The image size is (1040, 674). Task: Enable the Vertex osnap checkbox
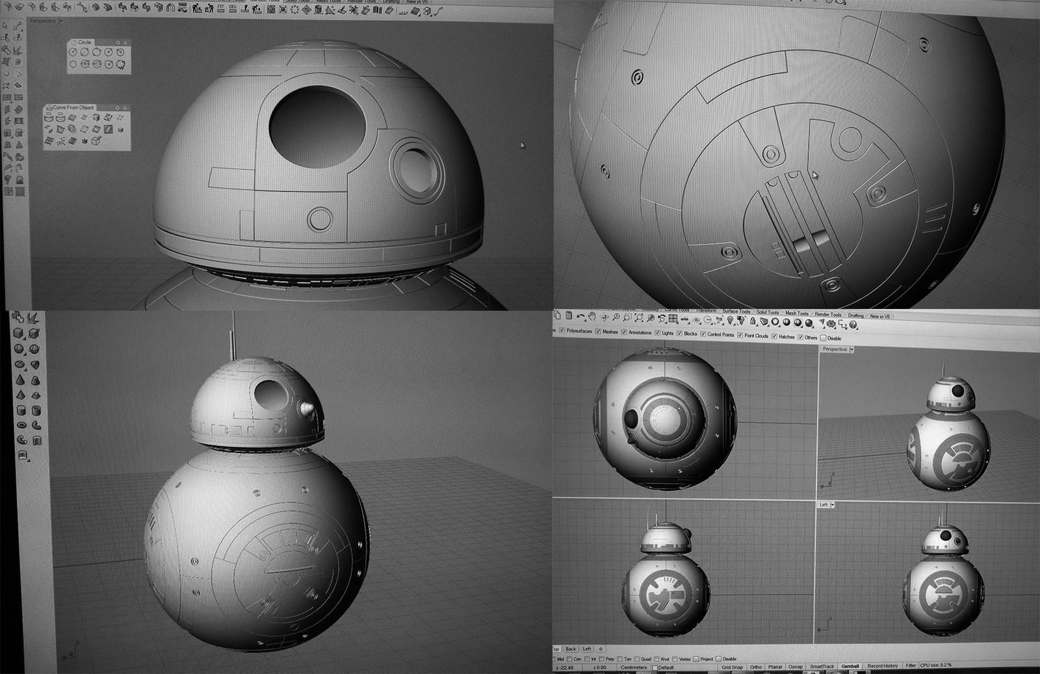click(675, 659)
